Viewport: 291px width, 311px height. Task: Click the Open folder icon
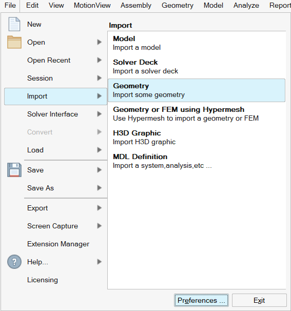coord(14,42)
